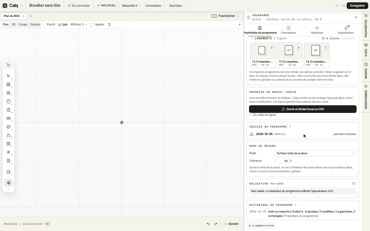Viewport: 370px width, 231px height.
Task: Click the Enregistrer button
Action: [357, 6]
